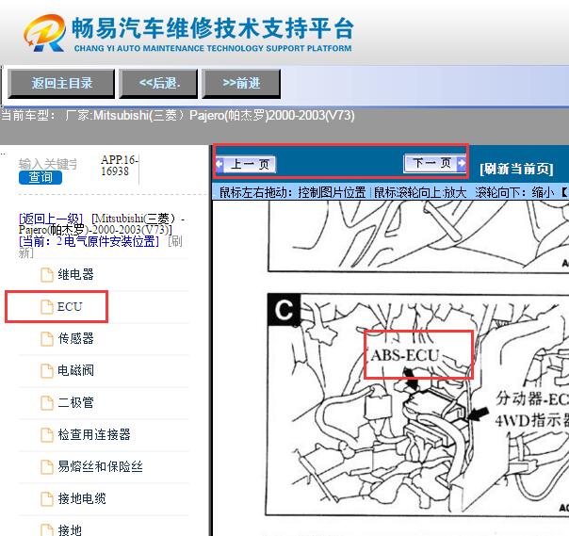Screen dimensions: 569x536
Task: Click the document icon beside 电磁阀
Action: [x=47, y=371]
